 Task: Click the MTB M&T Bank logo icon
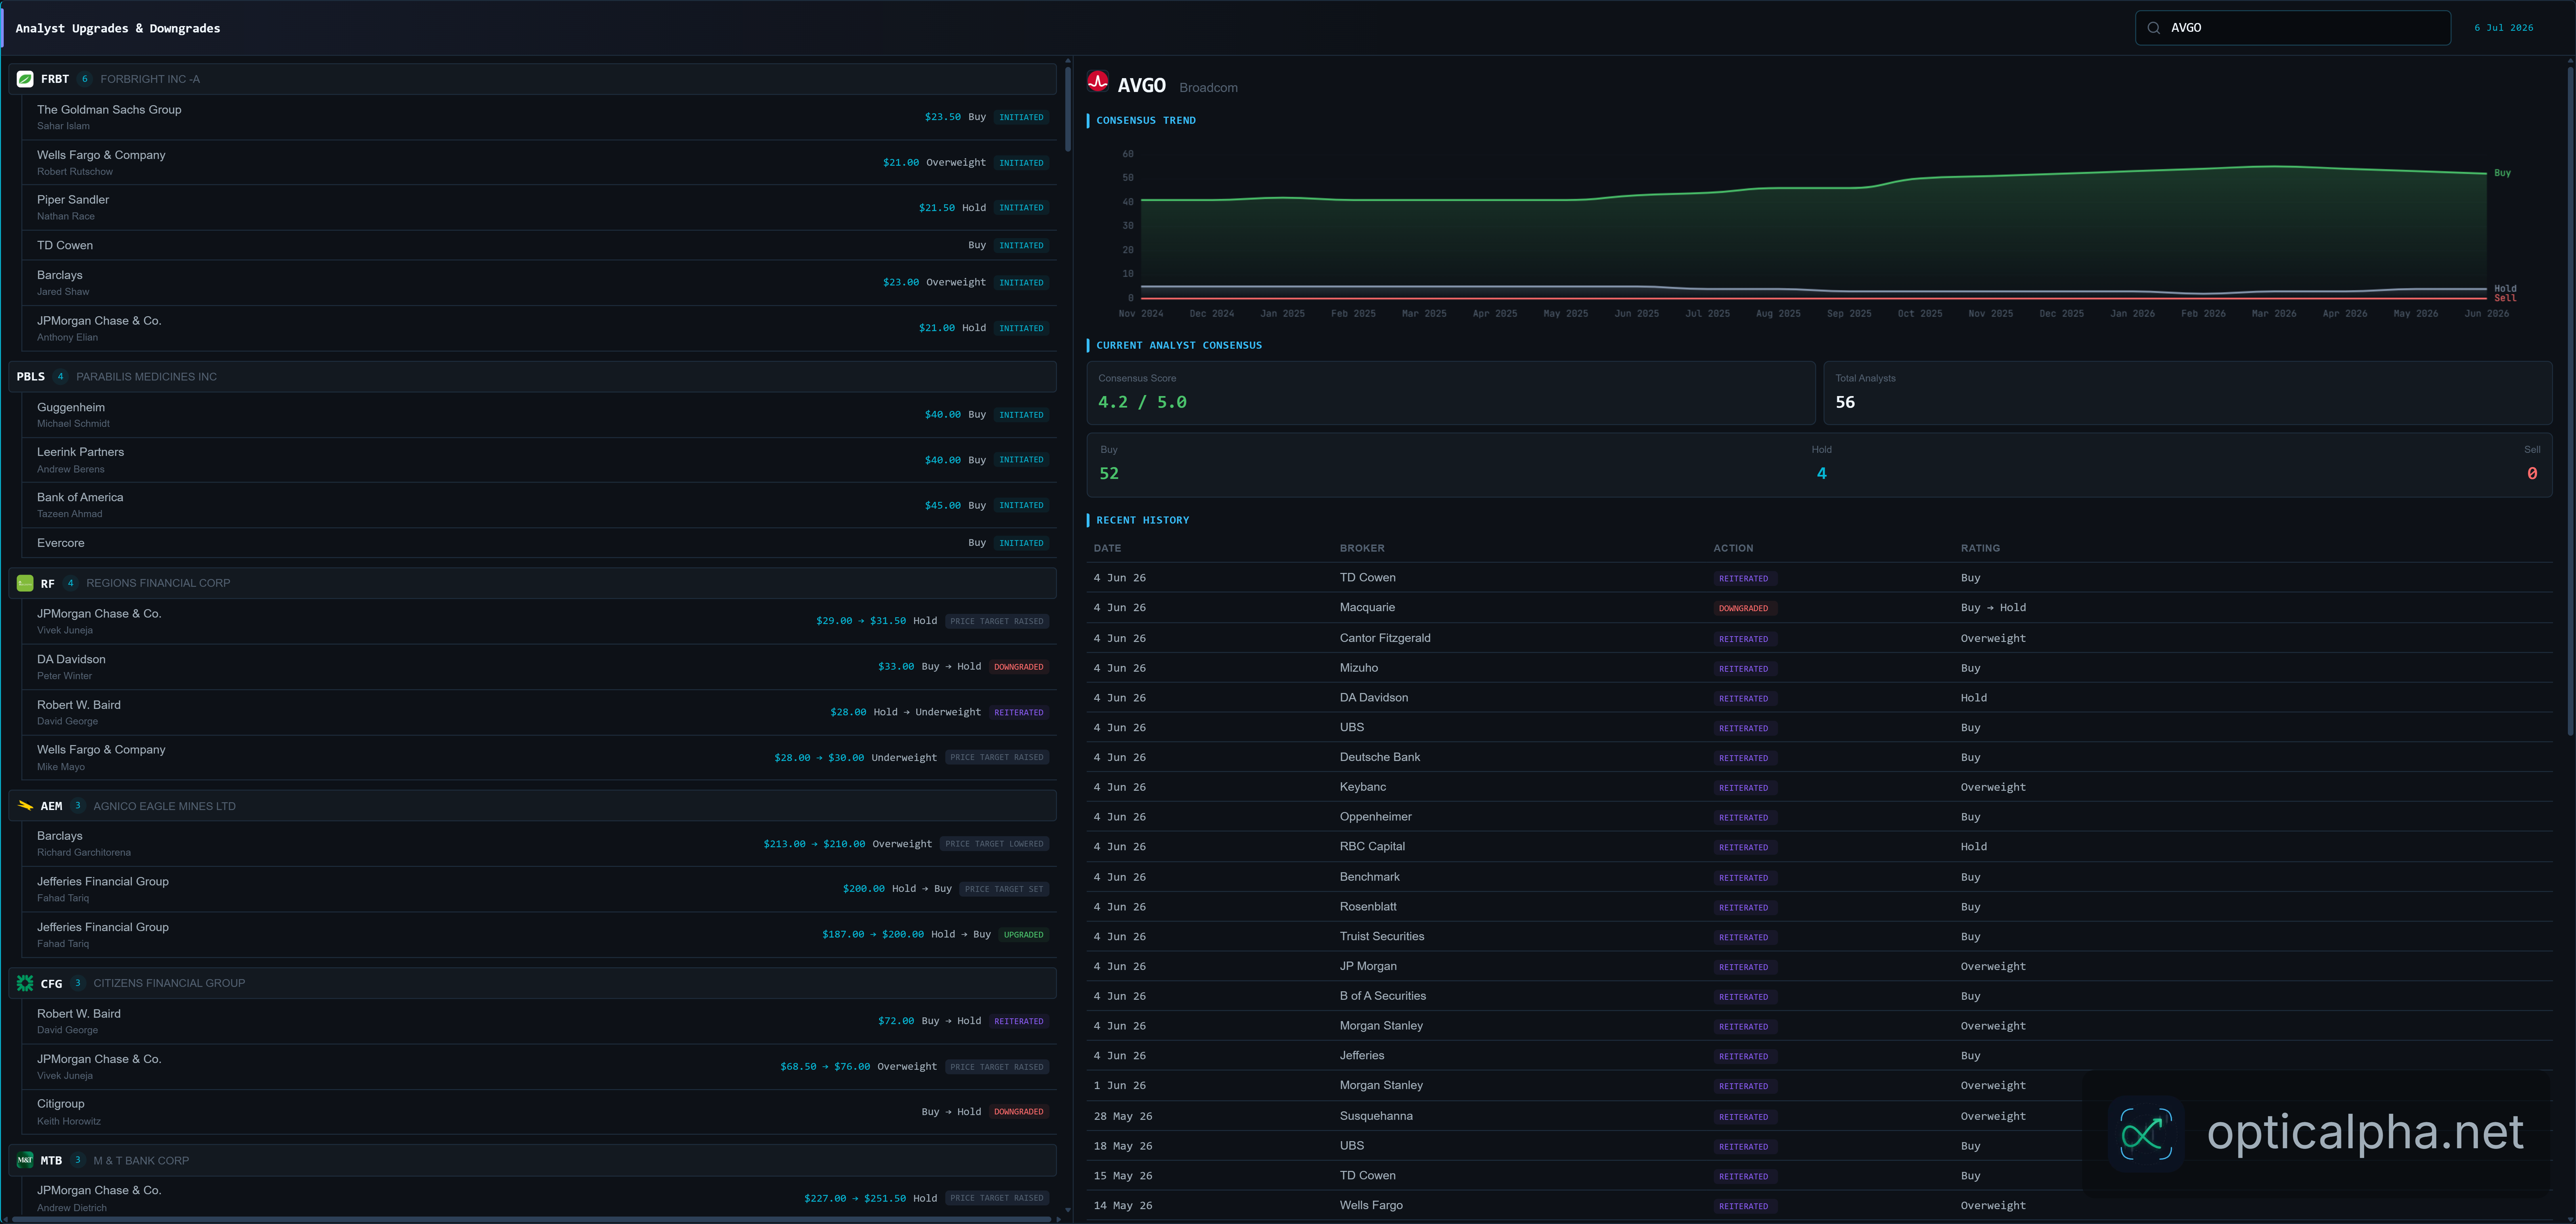tap(25, 1160)
